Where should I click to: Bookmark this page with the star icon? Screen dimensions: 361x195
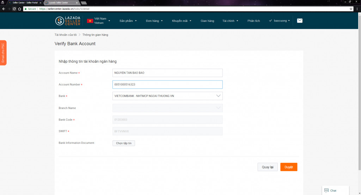[351, 9]
